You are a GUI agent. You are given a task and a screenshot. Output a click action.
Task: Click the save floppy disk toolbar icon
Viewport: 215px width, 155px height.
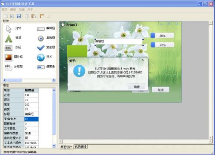[18, 16]
